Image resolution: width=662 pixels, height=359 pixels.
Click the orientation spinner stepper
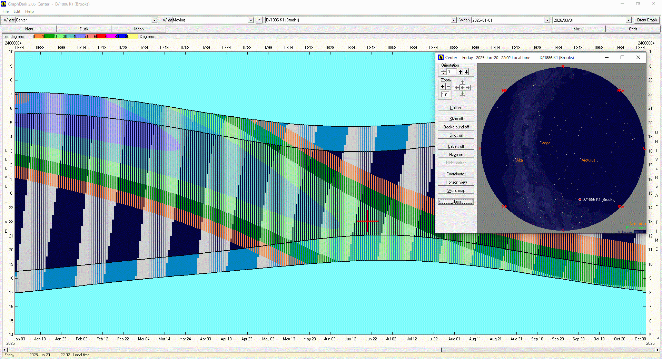point(444,72)
